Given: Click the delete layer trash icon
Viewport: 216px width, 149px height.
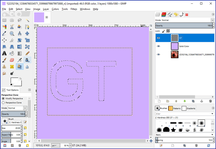Looking at the screenshot, I should click(x=210, y=101).
